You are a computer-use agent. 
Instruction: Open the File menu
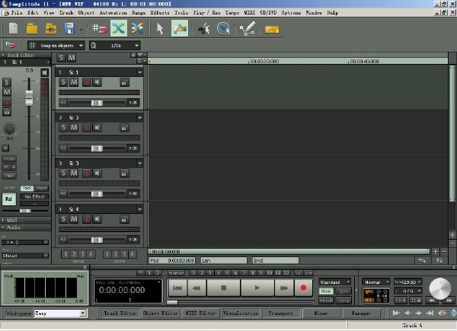pyautogui.click(x=16, y=12)
